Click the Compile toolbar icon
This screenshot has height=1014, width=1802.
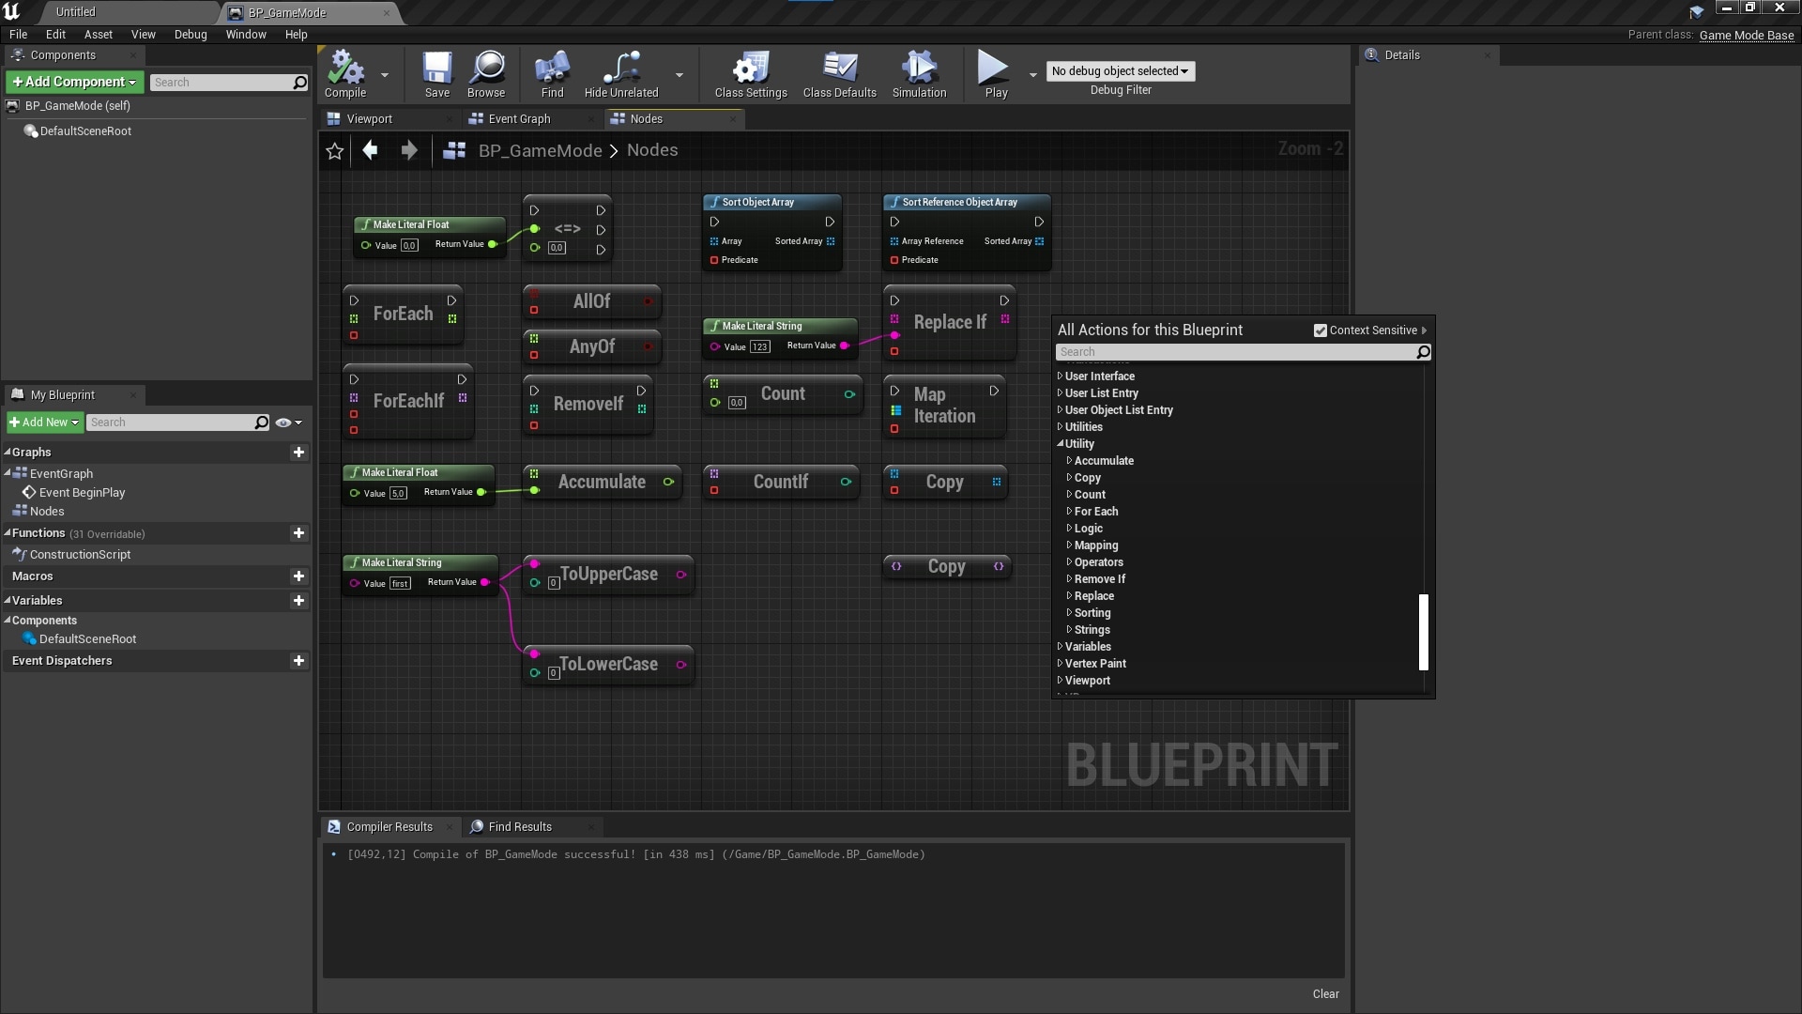coord(345,74)
